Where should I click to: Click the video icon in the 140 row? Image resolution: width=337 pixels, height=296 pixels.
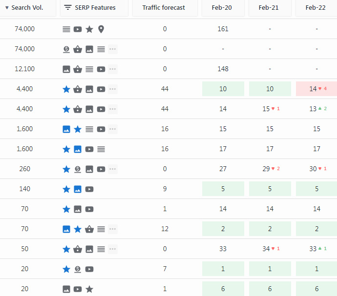point(89,189)
